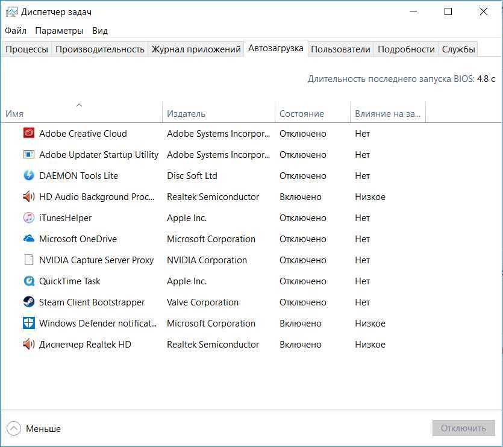Select the Adobe Updater Startup Utility entry
This screenshot has height=447, width=503.
pyautogui.click(x=99, y=155)
